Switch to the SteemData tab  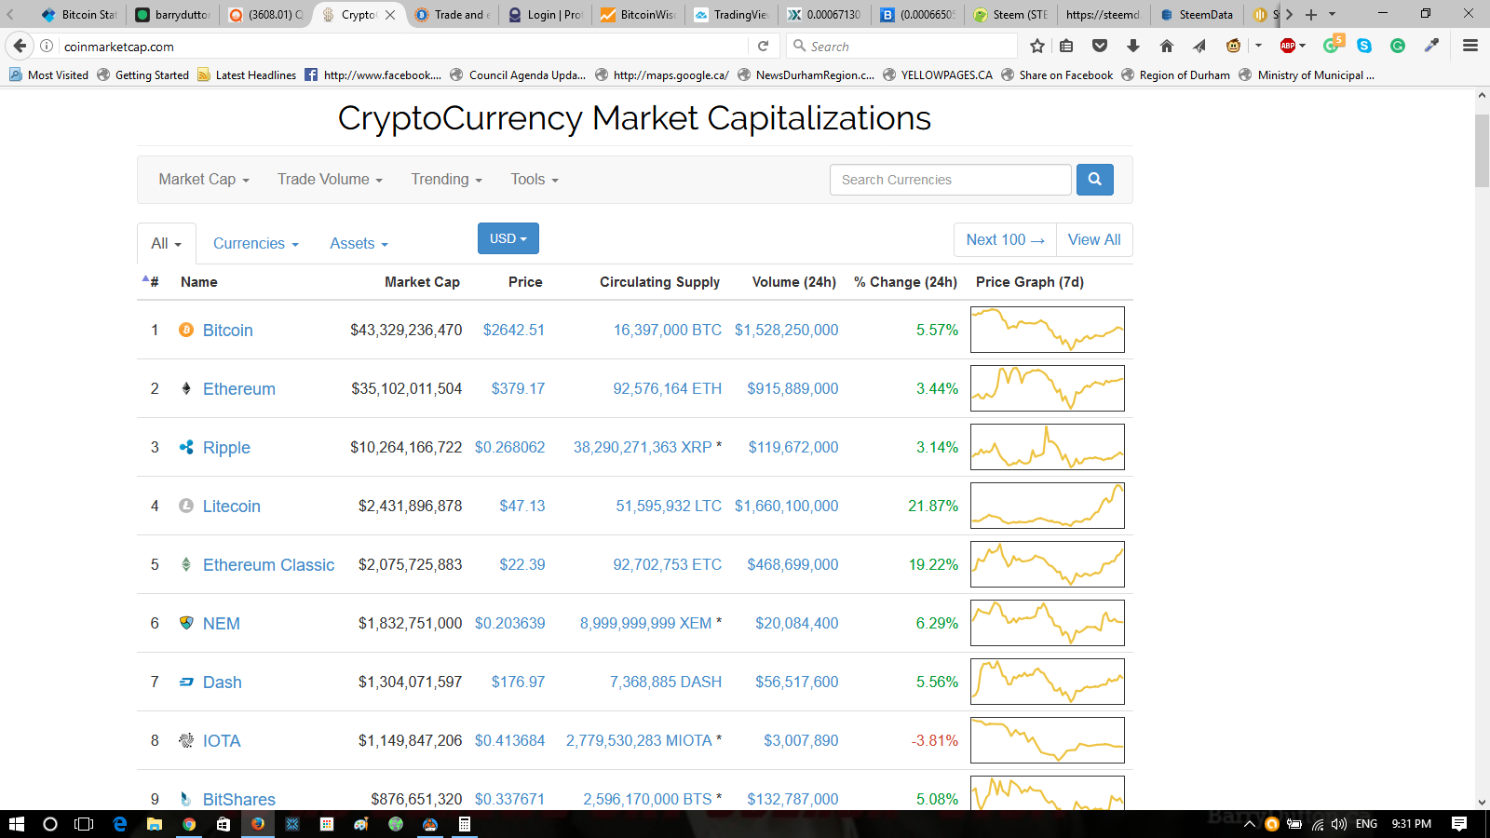click(x=1198, y=14)
